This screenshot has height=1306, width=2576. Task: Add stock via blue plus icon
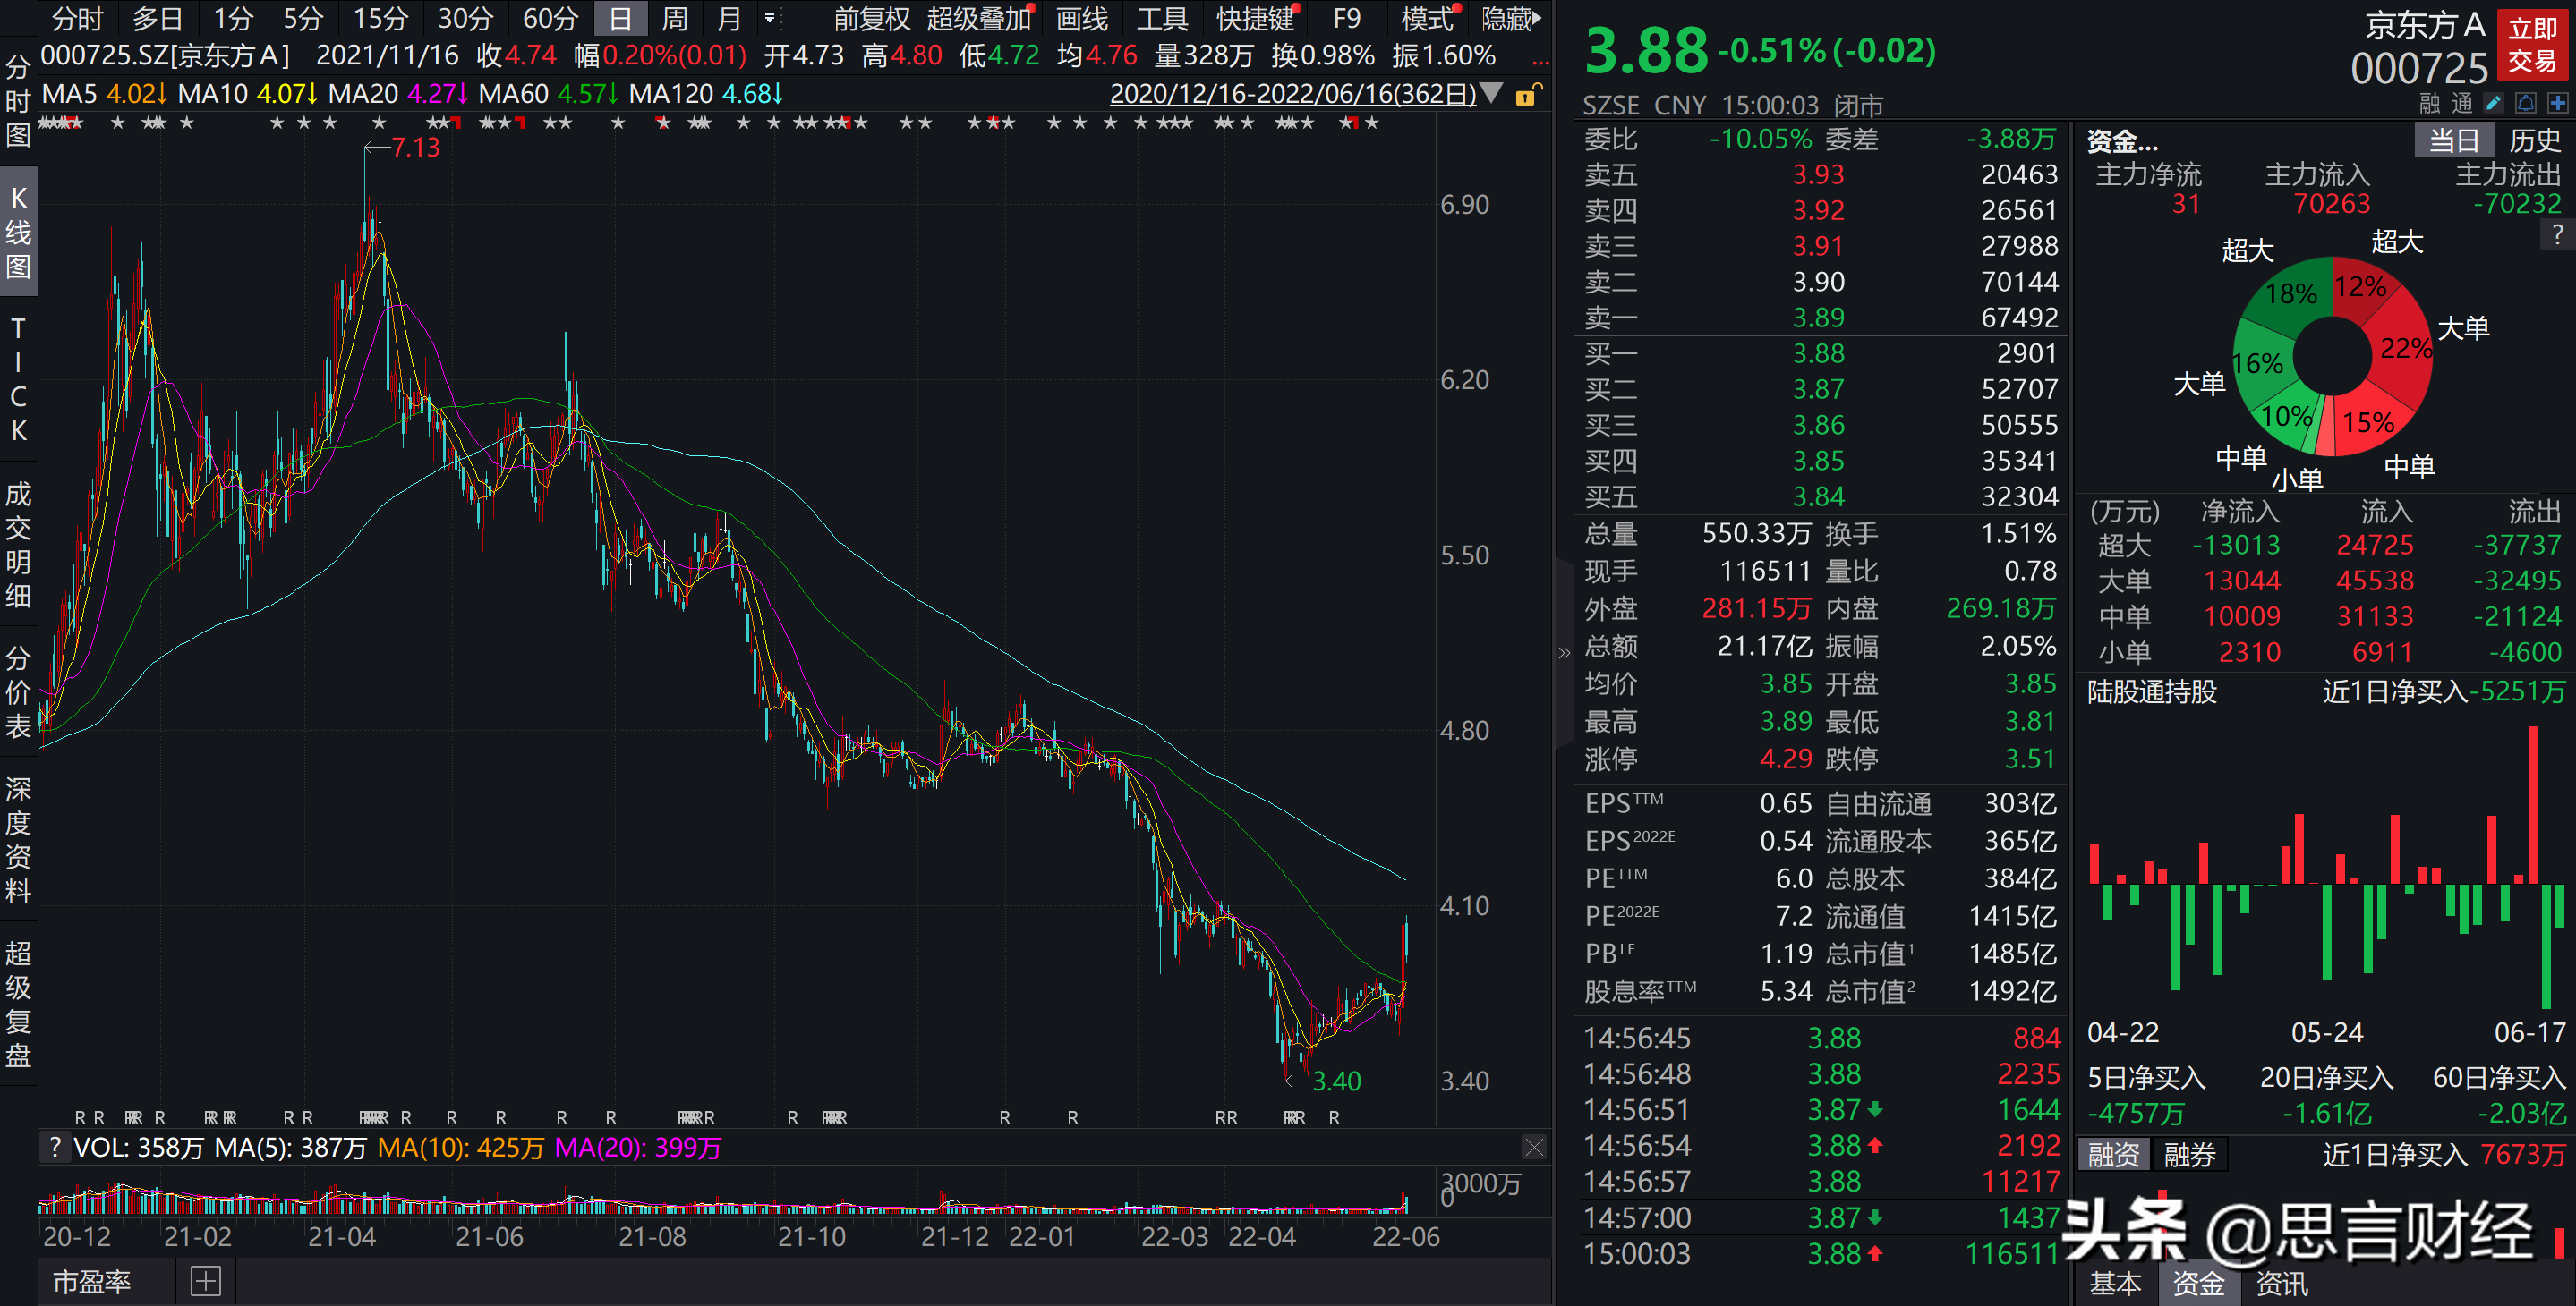point(2557,103)
